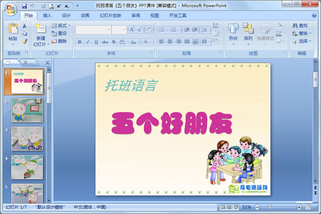This screenshot has width=321, height=214.
Task: Open the slide Layout (版式) dropdown
Action: pos(61,25)
